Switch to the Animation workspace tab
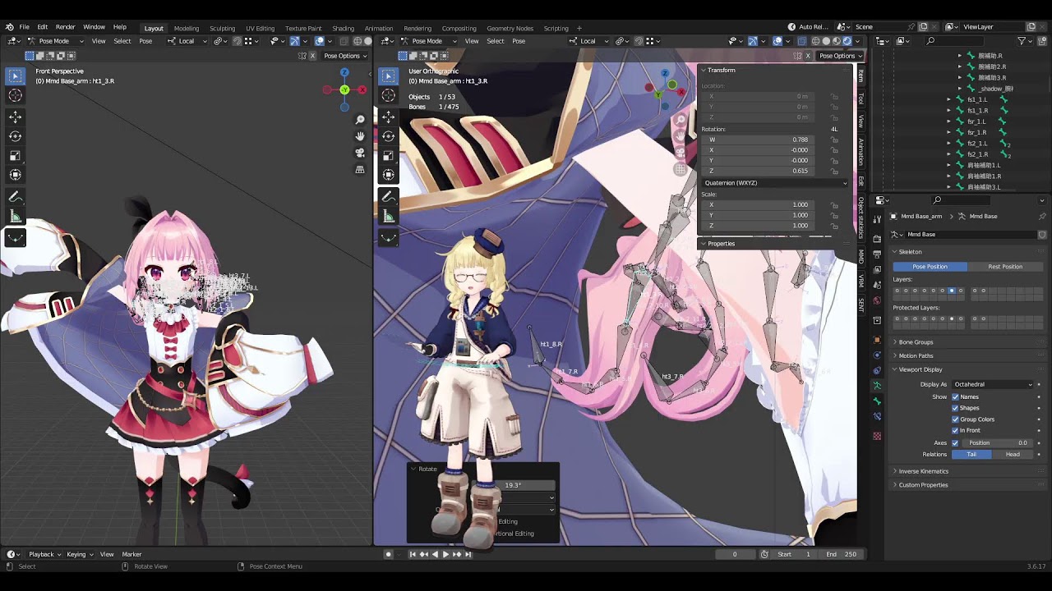Viewport: 1052px width, 591px height. pos(379,28)
